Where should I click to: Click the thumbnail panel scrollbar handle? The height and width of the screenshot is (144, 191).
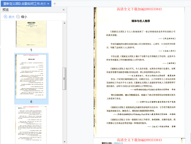point(65,79)
